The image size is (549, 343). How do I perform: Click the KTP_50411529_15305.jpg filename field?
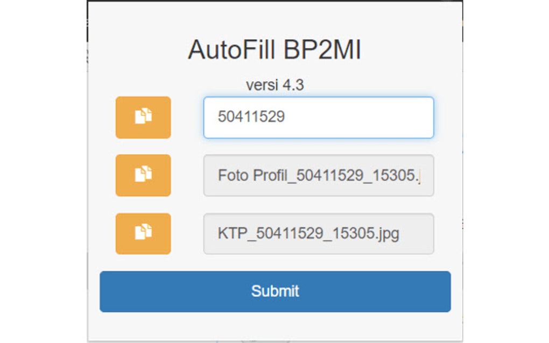click(318, 234)
